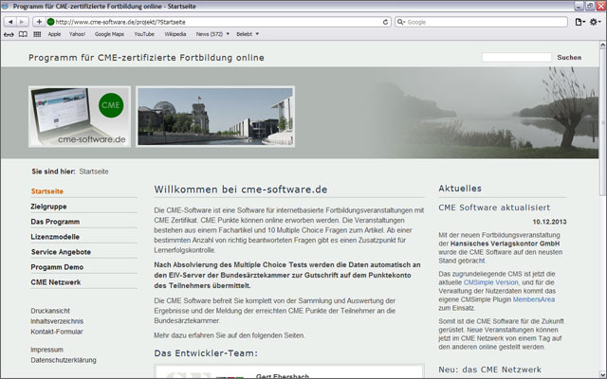Click the heading Willkommen bei cme-software.de
This screenshot has width=607, height=379.
click(241, 189)
